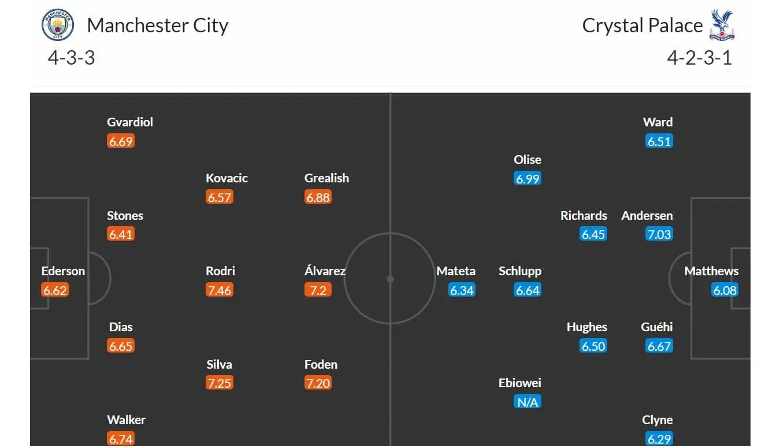The image size is (780, 446).
Task: Open the Crystal Palace team name link
Action: (x=642, y=25)
